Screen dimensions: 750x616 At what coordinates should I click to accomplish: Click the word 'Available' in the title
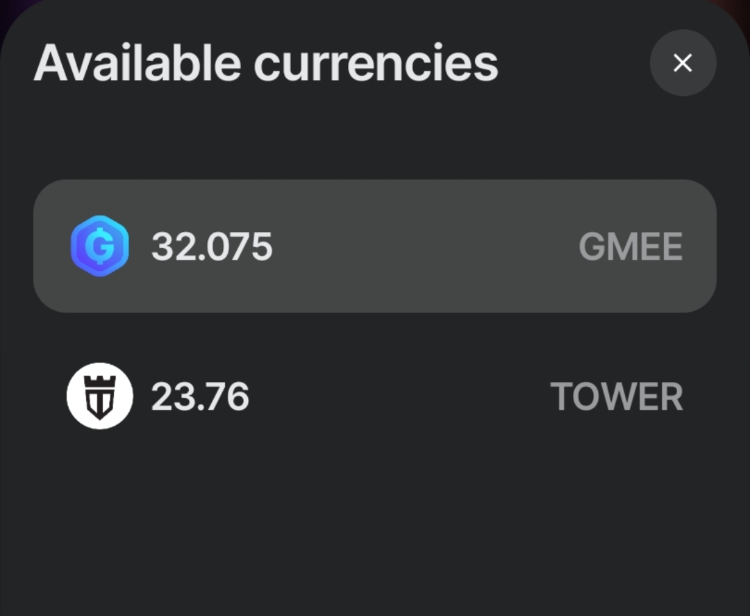click(137, 63)
